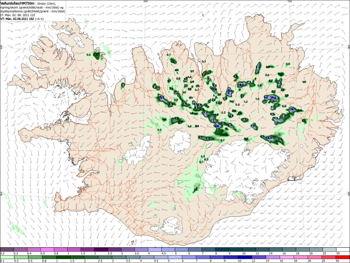Image resolution: width=350 pixels, height=263 pixels.
Task: Click the 1.3 rainfall value near the north coast
Action: (x=204, y=62)
